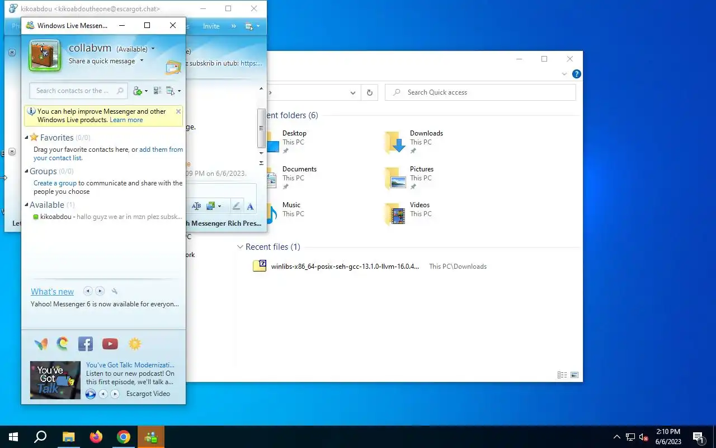
Task: Open the Escargot tab icon beside MSN butterfly
Action: (x=63, y=343)
